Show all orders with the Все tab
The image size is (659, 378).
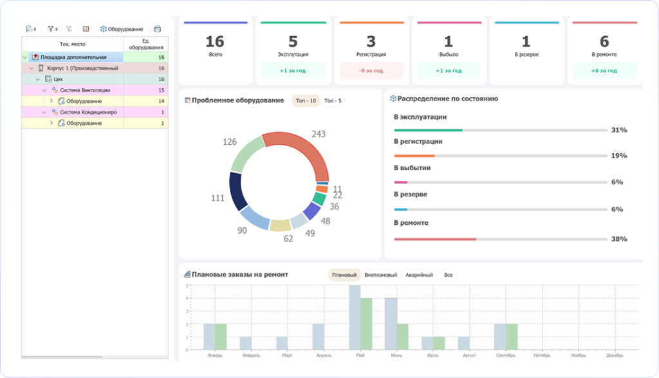[449, 275]
